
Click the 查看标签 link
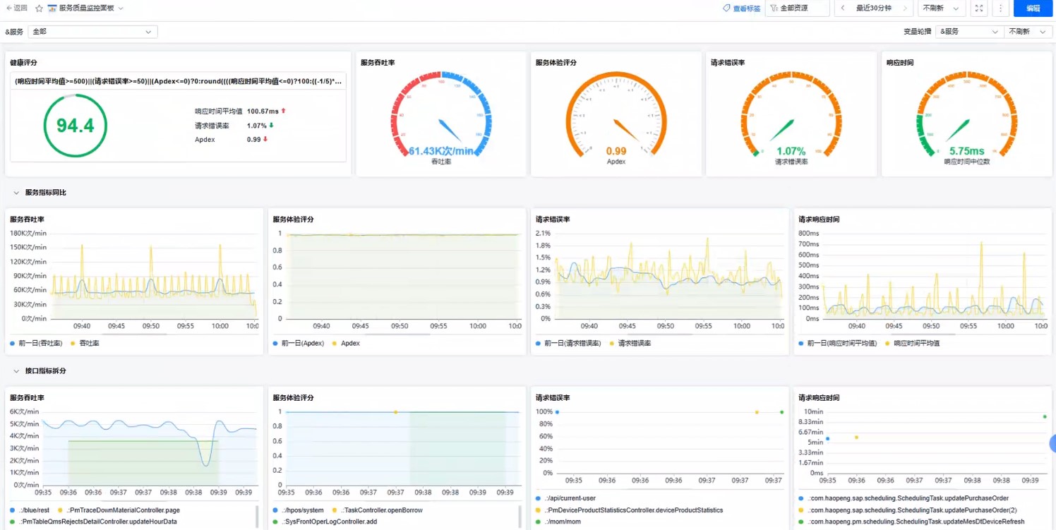click(x=742, y=8)
